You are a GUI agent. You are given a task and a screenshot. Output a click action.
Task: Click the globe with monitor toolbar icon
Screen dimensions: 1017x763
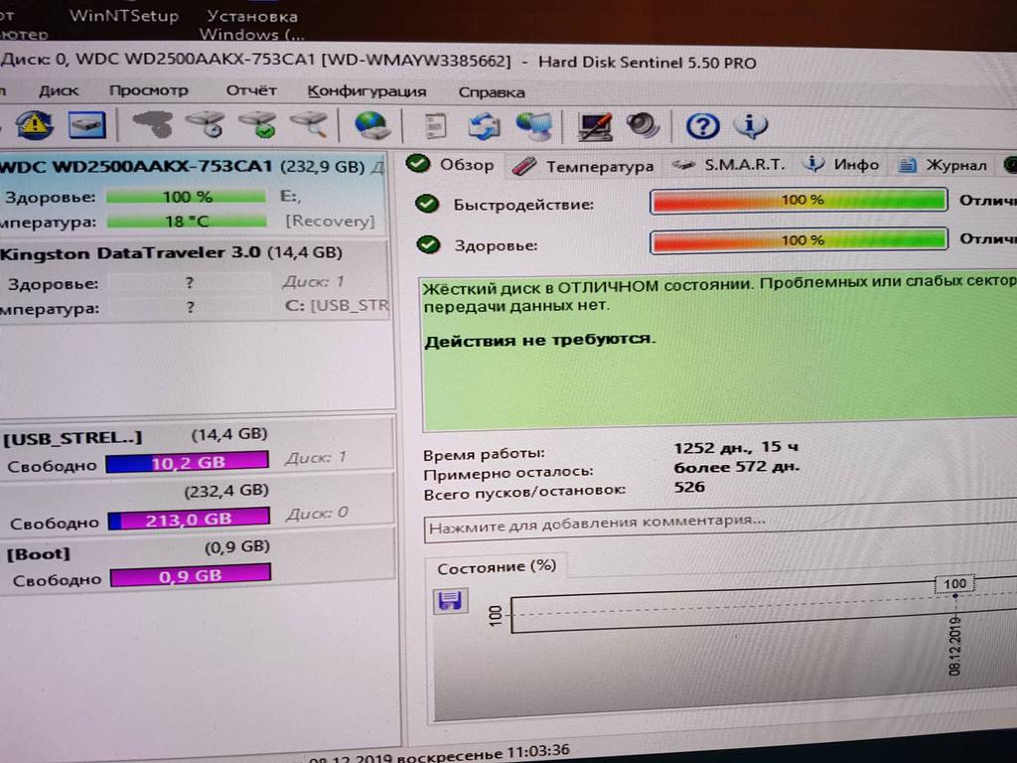[533, 126]
